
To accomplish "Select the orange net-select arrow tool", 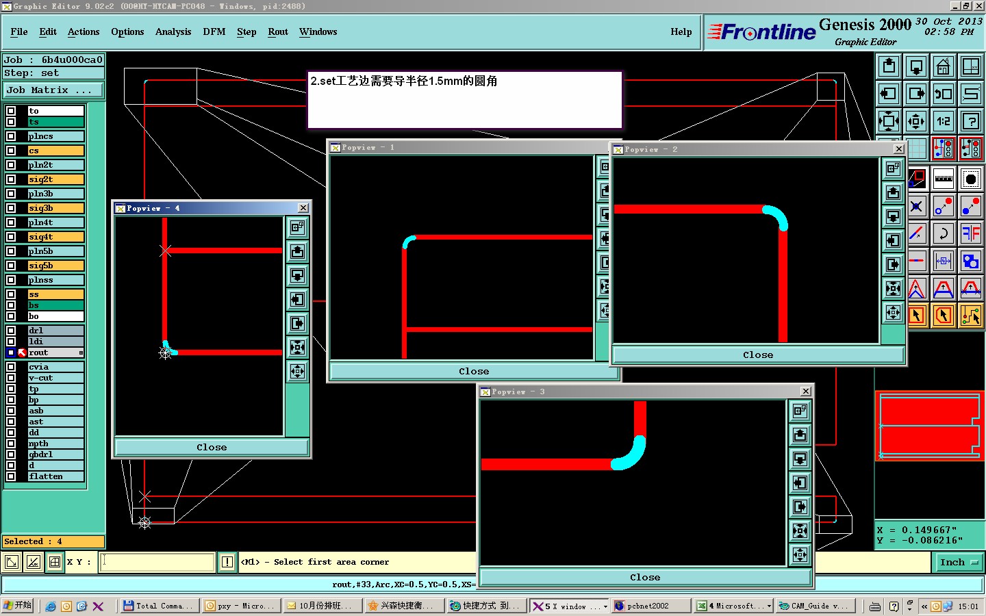I will click(x=971, y=316).
